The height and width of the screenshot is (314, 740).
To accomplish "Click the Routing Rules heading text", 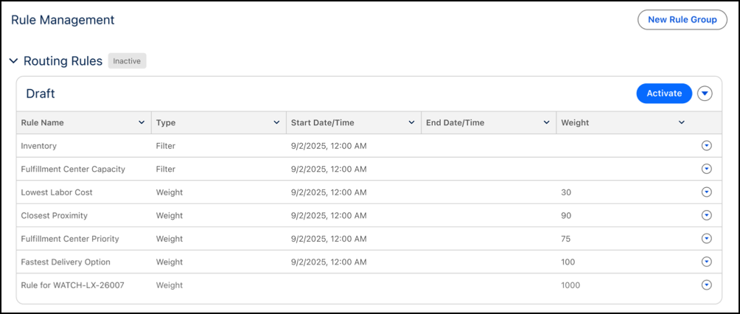I will (x=63, y=61).
